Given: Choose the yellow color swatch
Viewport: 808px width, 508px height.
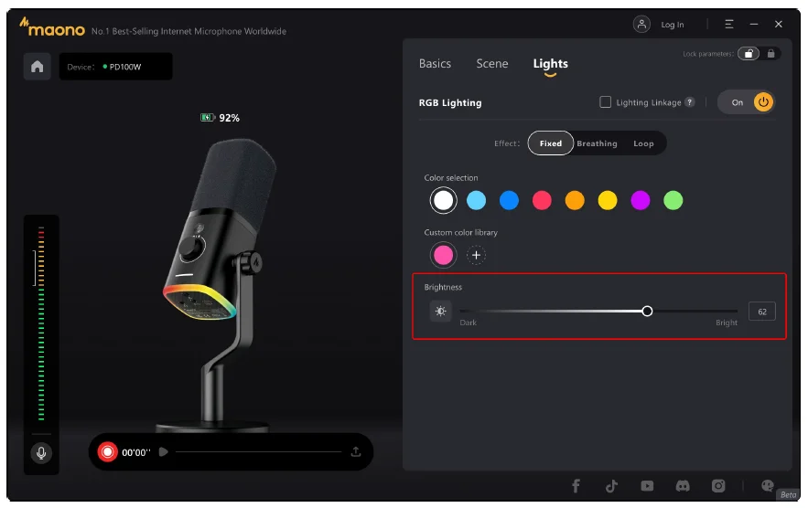Looking at the screenshot, I should tap(608, 200).
